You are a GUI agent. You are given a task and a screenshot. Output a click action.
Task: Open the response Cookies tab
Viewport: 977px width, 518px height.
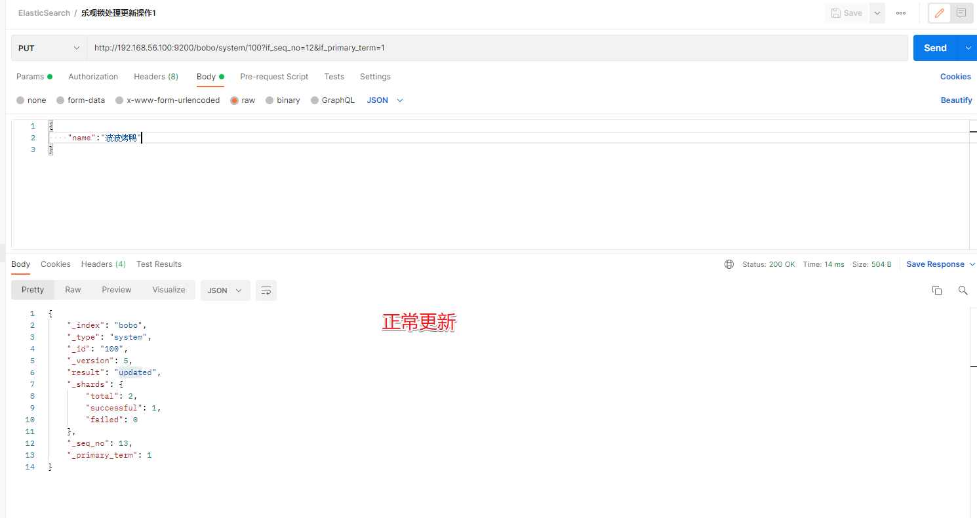(56, 264)
